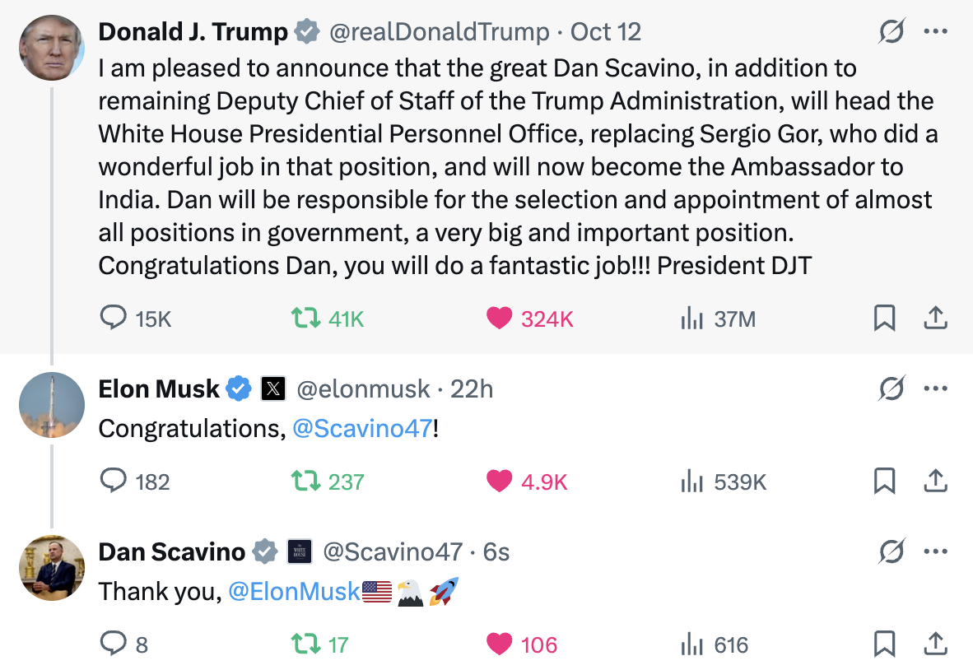
Task: Reply to Elon Musk's congratulations post
Action: (x=113, y=481)
